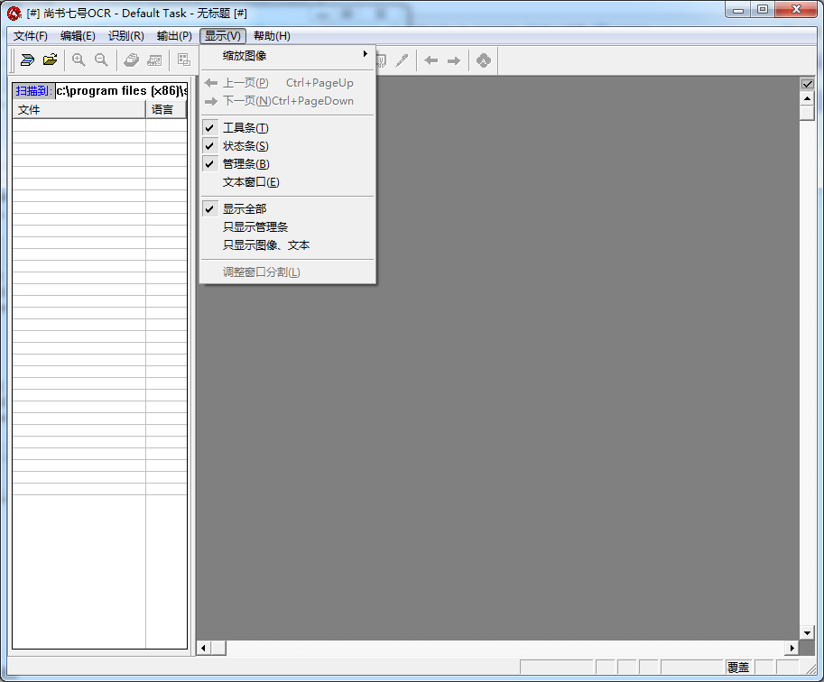Click the 扫描到 label button
Image resolution: width=824 pixels, height=682 pixels.
[33, 91]
